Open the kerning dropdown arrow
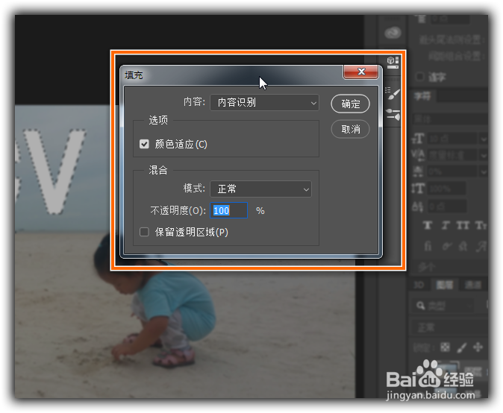The image size is (503, 413). 484,155
